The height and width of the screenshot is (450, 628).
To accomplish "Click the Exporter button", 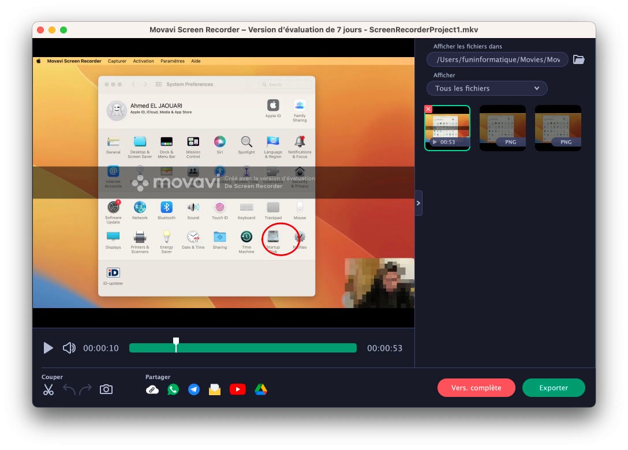I will click(x=554, y=388).
